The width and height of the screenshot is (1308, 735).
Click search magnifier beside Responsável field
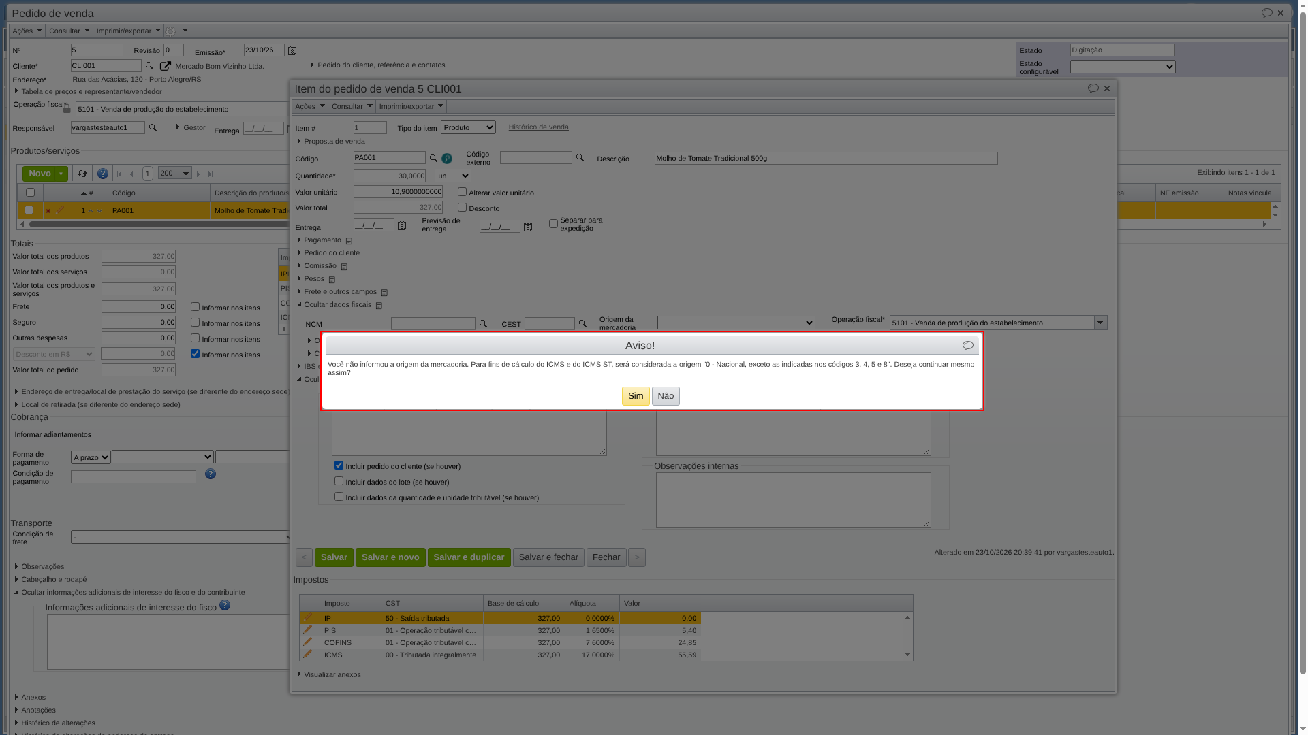(153, 128)
